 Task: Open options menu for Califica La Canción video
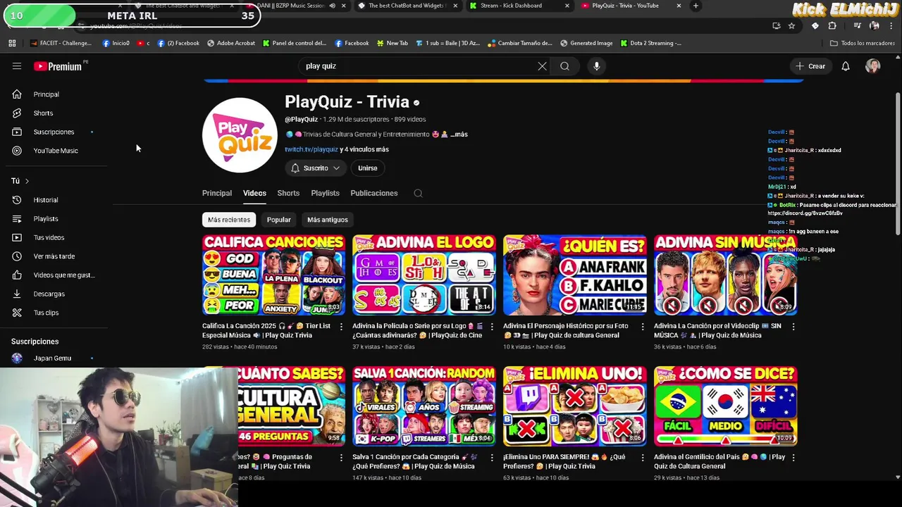point(342,327)
